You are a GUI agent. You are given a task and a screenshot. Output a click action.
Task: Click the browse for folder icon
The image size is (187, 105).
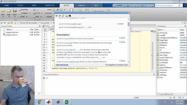pyautogui.click(x=11, y=23)
